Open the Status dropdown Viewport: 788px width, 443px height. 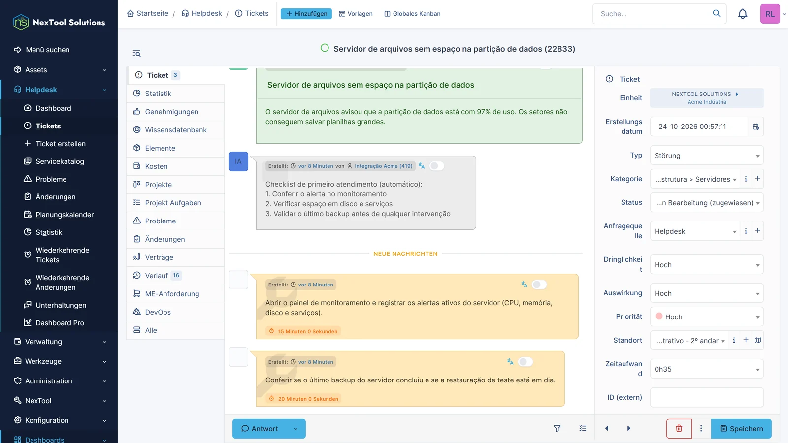tap(707, 203)
